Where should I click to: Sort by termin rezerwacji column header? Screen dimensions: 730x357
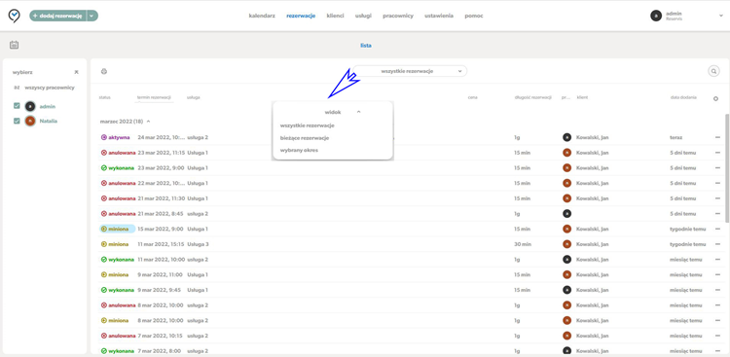tap(154, 97)
